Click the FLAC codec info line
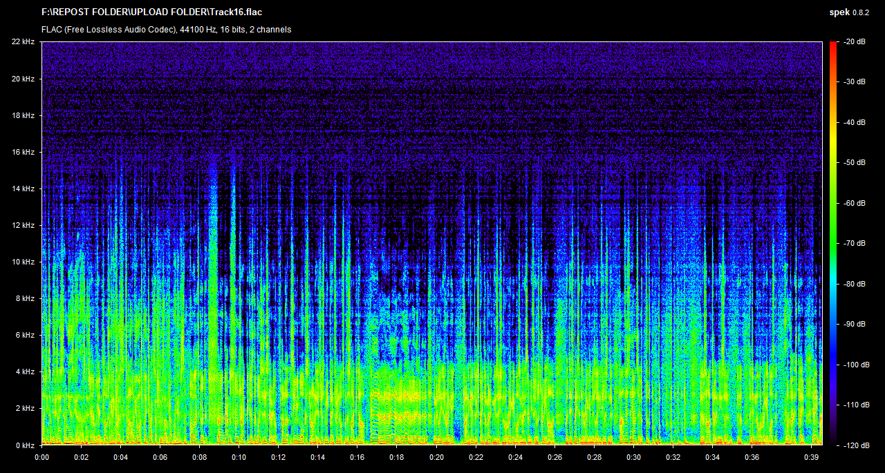Viewport: 885px width, 473px height. 166,30
